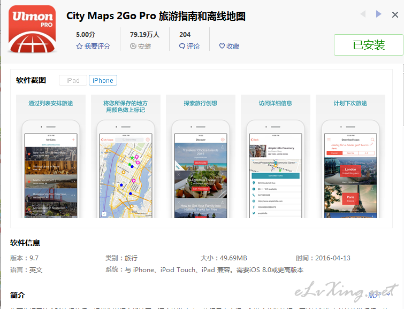Click the 安装 install count icon
The height and width of the screenshot is (309, 404).
[133, 47]
